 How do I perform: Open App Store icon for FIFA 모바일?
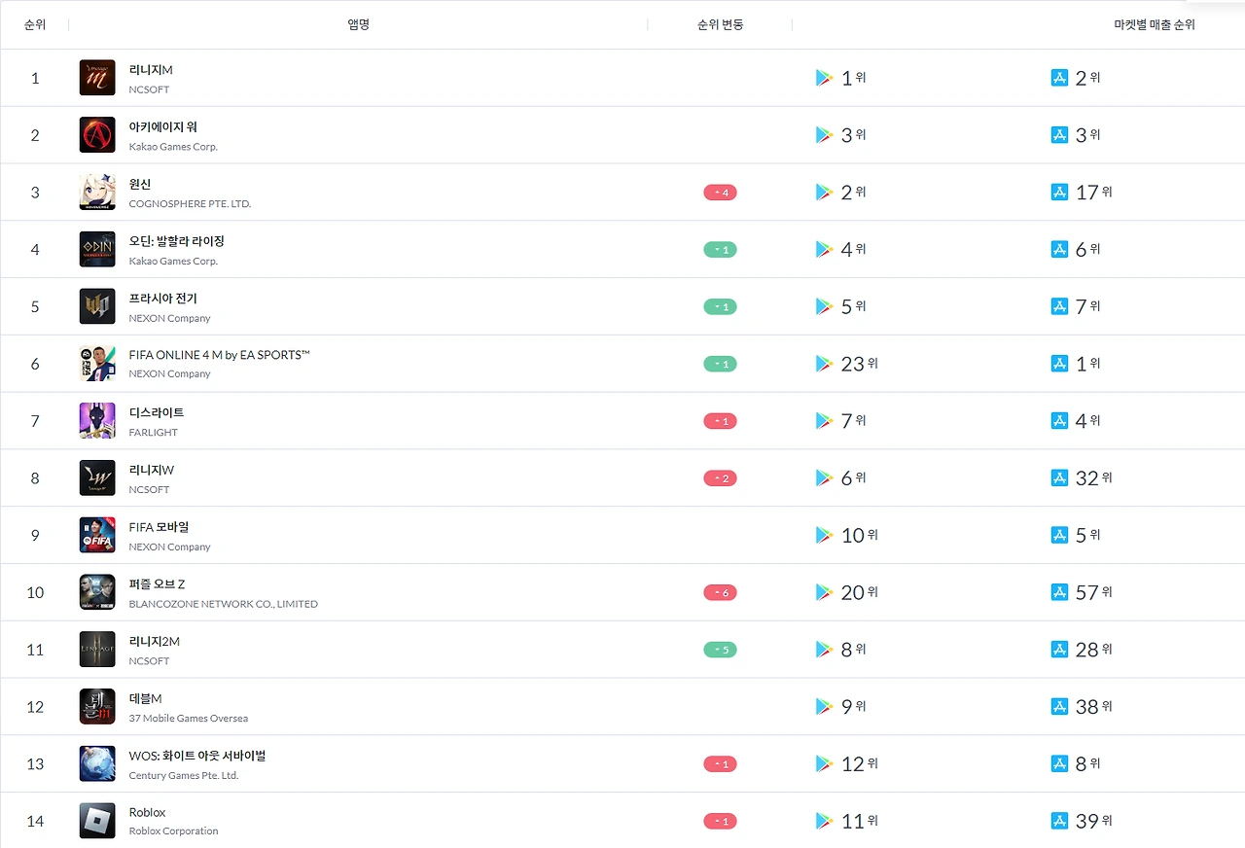click(x=1060, y=536)
